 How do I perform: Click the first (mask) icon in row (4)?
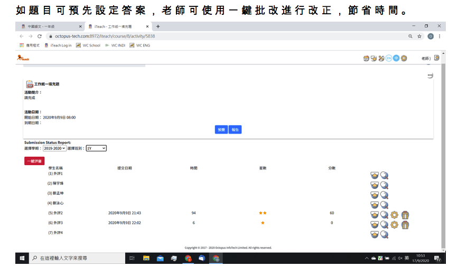(x=375, y=205)
